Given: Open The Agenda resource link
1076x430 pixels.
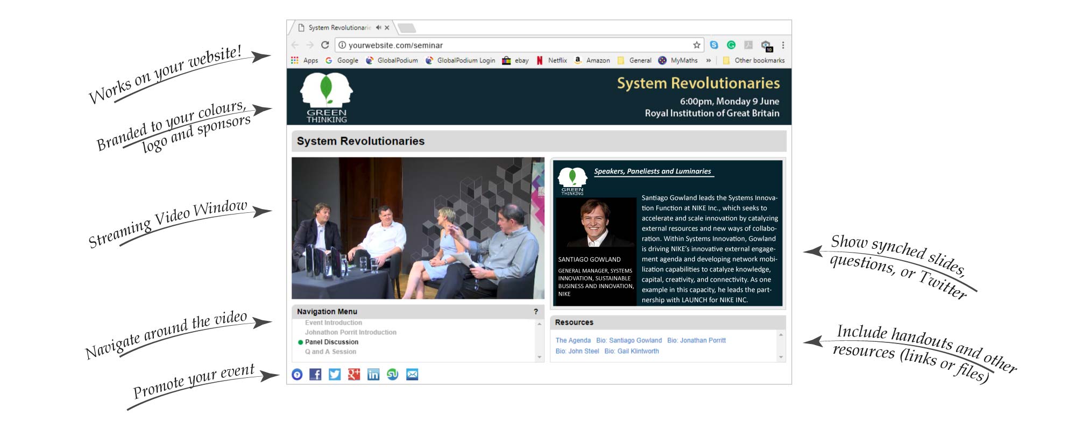Looking at the screenshot, I should coord(573,340).
